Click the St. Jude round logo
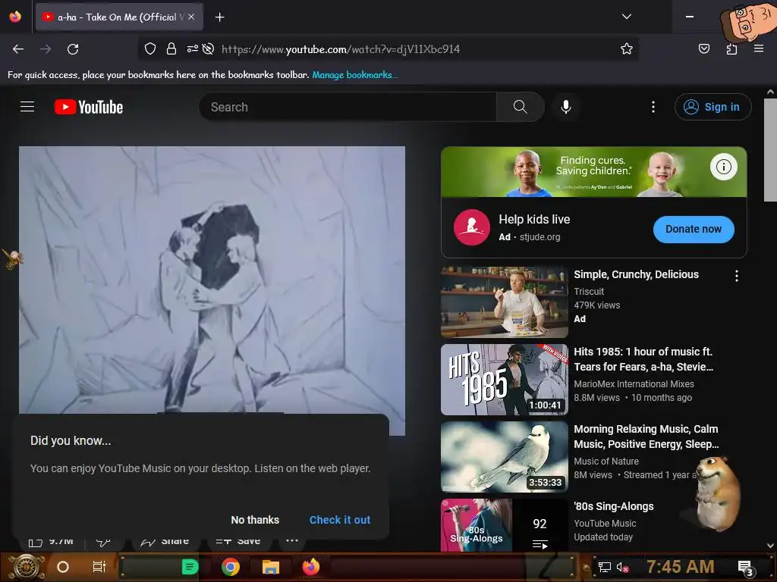777x582 pixels. click(472, 227)
